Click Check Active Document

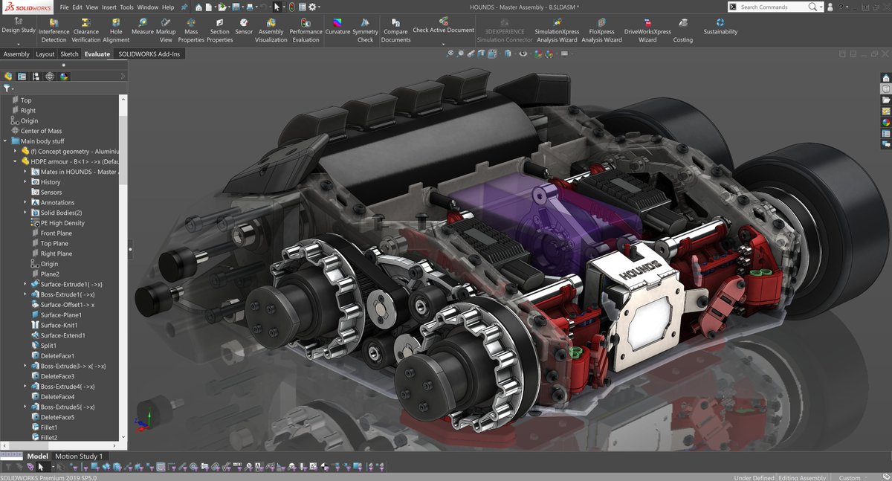coord(443,25)
